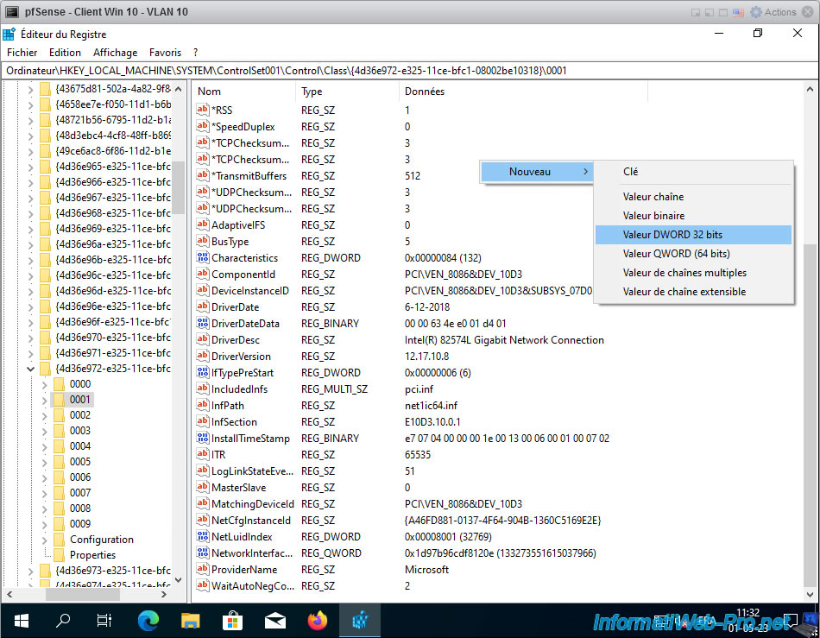Image resolution: width=820 pixels, height=638 pixels.
Task: Sort values by the Nom column header
Action: tap(243, 91)
